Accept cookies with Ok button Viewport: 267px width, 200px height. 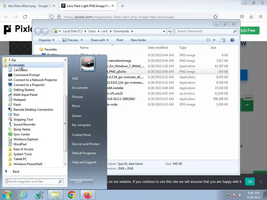coord(250,182)
